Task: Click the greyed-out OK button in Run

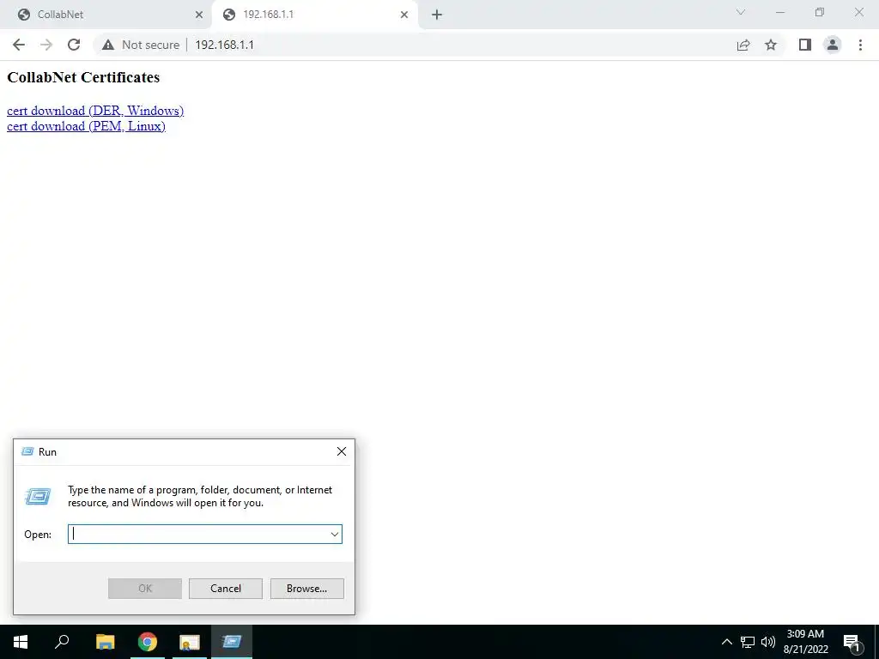Action: coord(144,589)
